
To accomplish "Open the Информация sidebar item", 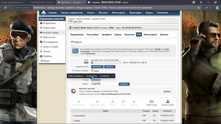I will pyautogui.click(x=49, y=23).
